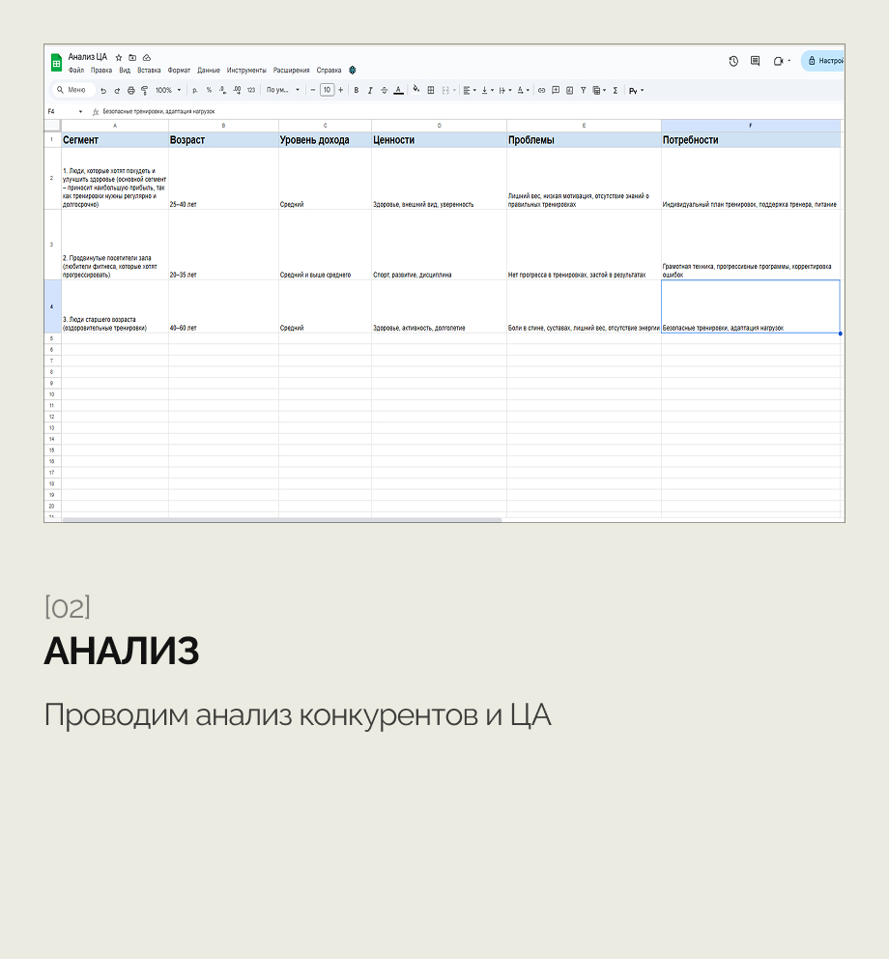
Task: Click the blue add-on icon after Справка
Action: point(353,71)
